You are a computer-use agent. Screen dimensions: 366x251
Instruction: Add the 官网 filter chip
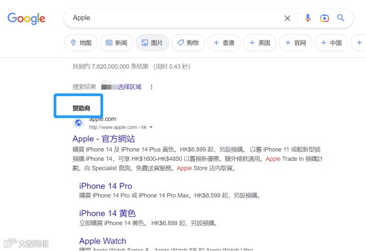pyautogui.click(x=295, y=43)
